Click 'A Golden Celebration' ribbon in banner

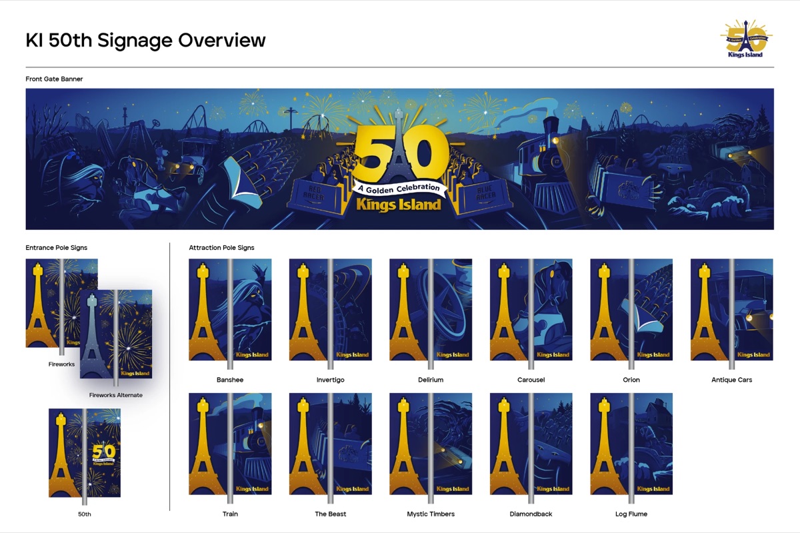(x=399, y=188)
